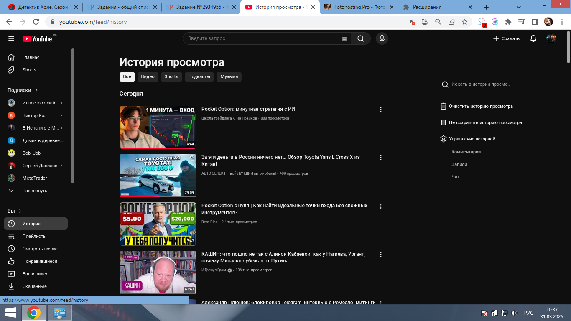Select the Подкасты filter chip
571x321 pixels.
click(x=199, y=77)
